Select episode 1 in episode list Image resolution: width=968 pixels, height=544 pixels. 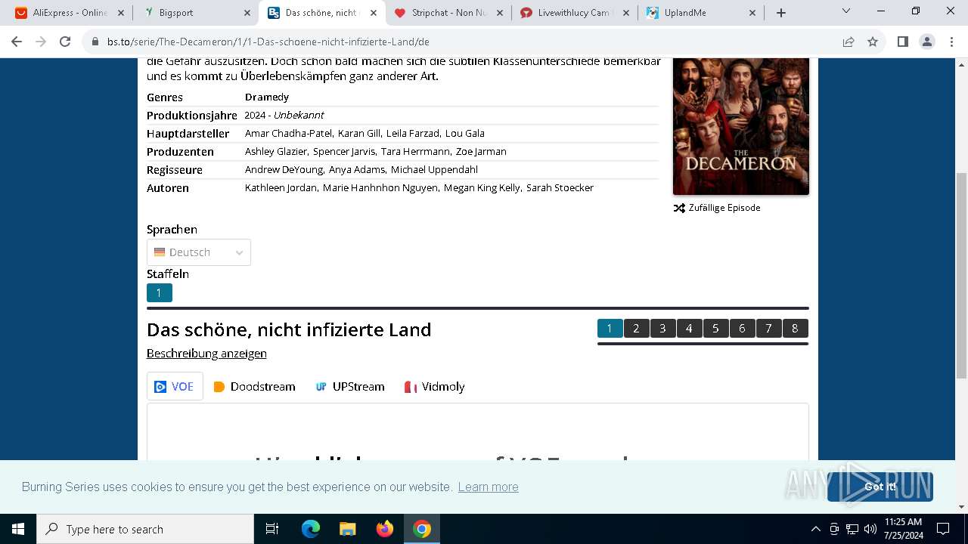pos(610,329)
